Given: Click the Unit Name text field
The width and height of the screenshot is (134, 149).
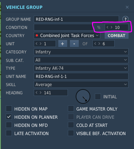Looking at the screenshot, I should click(81, 76).
